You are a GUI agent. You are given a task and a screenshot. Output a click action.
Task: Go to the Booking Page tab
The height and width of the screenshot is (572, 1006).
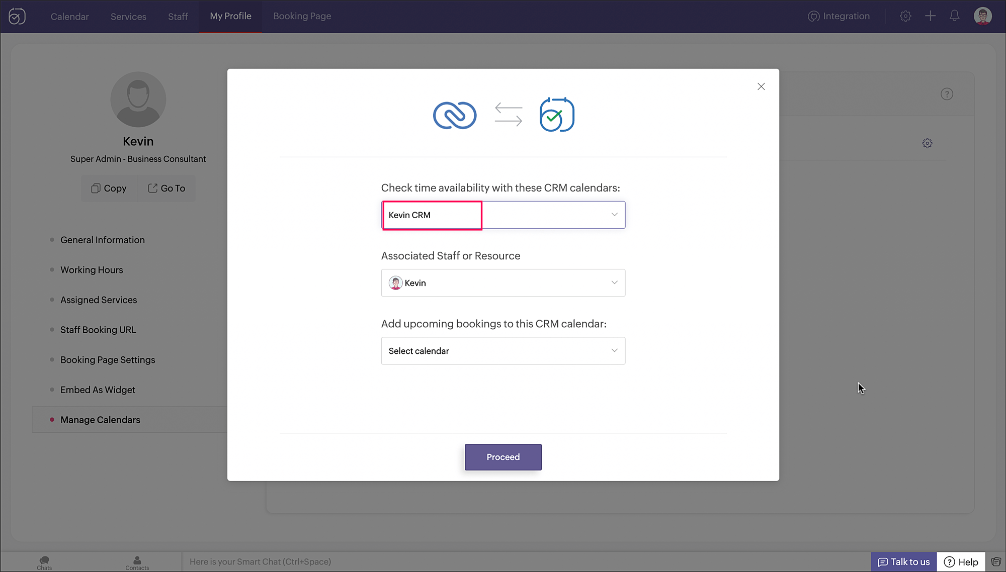[x=302, y=16]
